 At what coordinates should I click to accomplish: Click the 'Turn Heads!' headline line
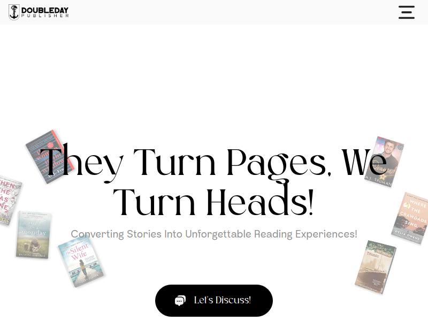(213, 202)
